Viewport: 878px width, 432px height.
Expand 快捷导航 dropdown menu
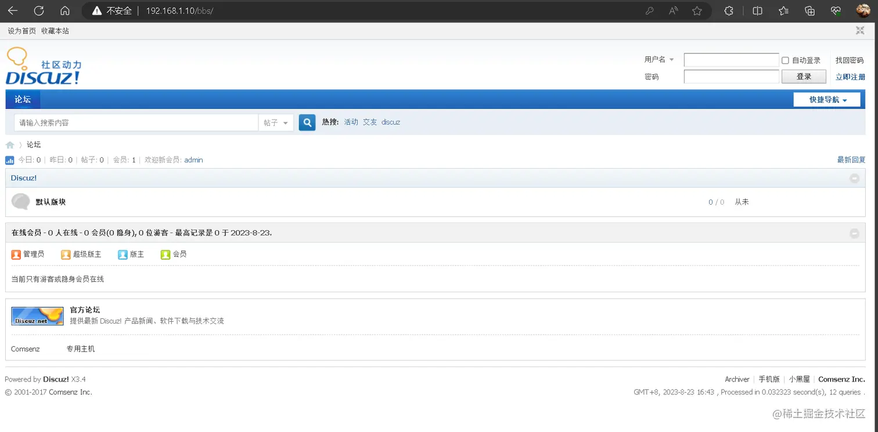pos(827,100)
